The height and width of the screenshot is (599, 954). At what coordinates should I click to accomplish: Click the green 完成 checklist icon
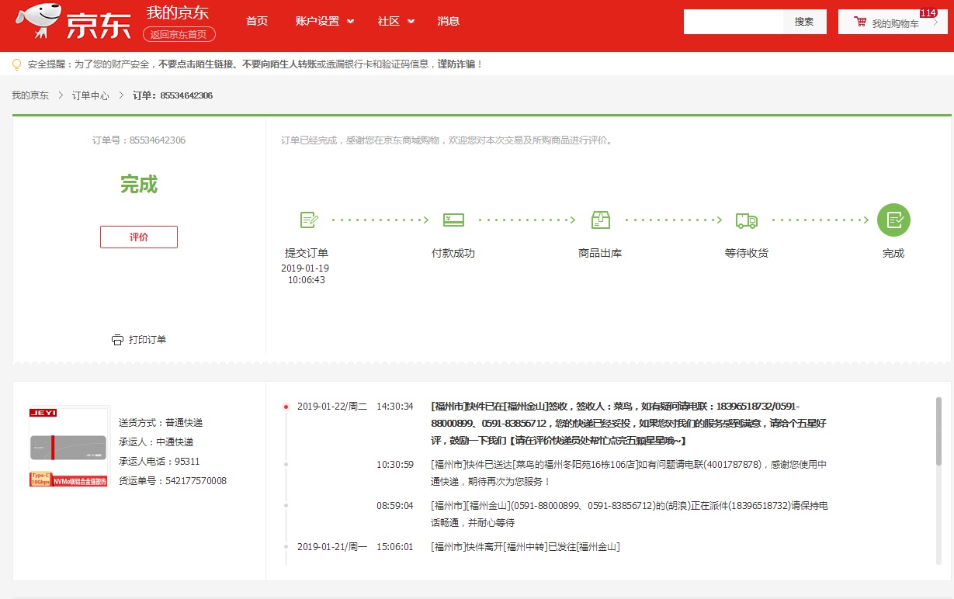coord(893,220)
